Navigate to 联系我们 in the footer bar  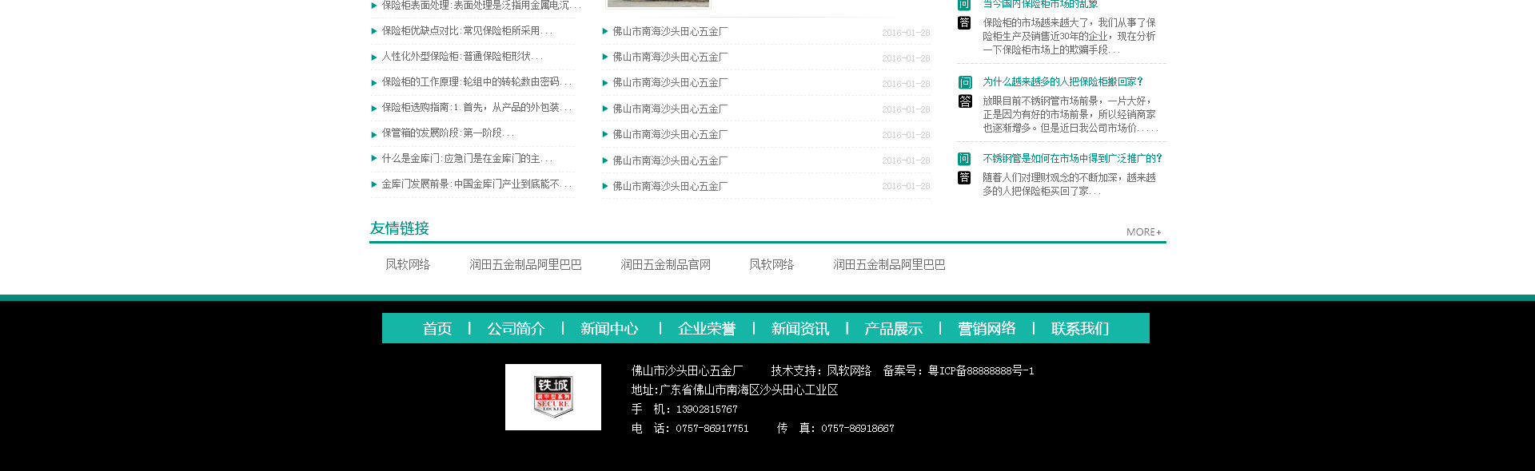[1079, 329]
